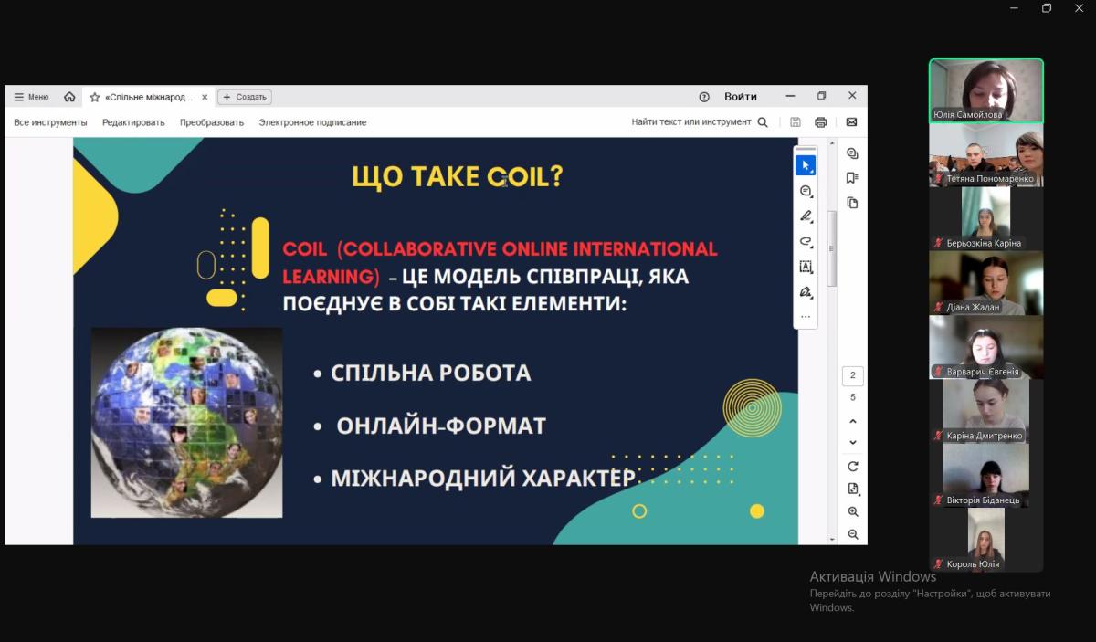Click the vertical scrollbar thumb of document
The width and height of the screenshot is (1096, 642).
[x=831, y=247]
